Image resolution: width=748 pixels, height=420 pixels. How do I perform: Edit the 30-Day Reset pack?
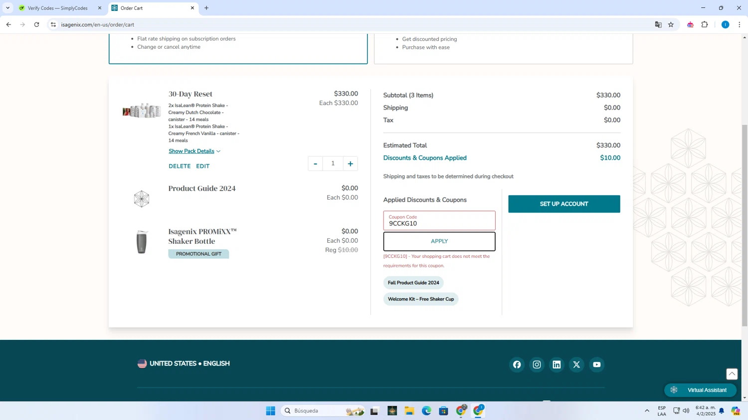click(x=202, y=166)
